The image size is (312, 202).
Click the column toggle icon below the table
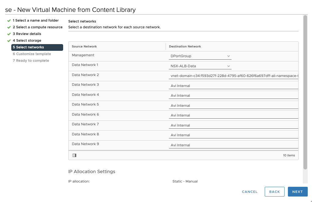tap(74, 155)
